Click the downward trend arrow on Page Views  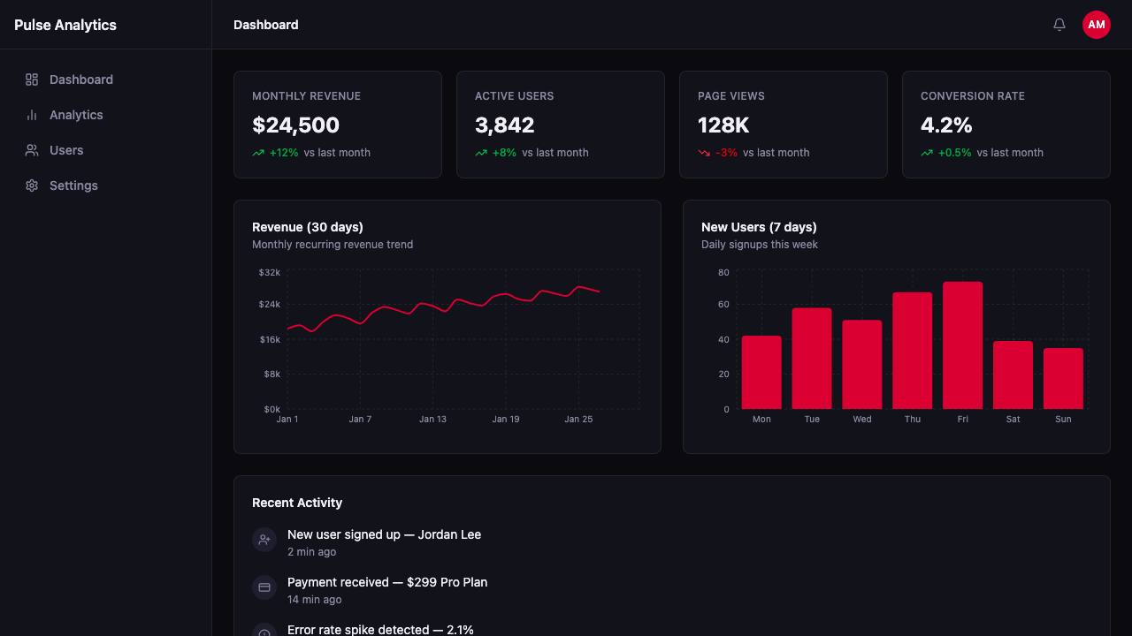704,153
